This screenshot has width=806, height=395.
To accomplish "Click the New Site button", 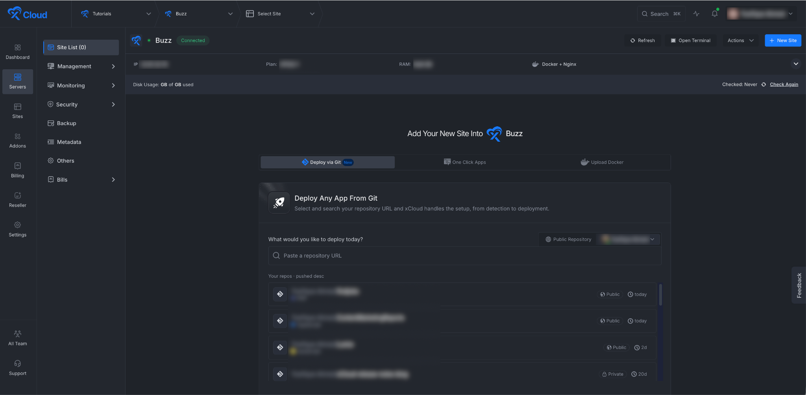I will pos(783,41).
